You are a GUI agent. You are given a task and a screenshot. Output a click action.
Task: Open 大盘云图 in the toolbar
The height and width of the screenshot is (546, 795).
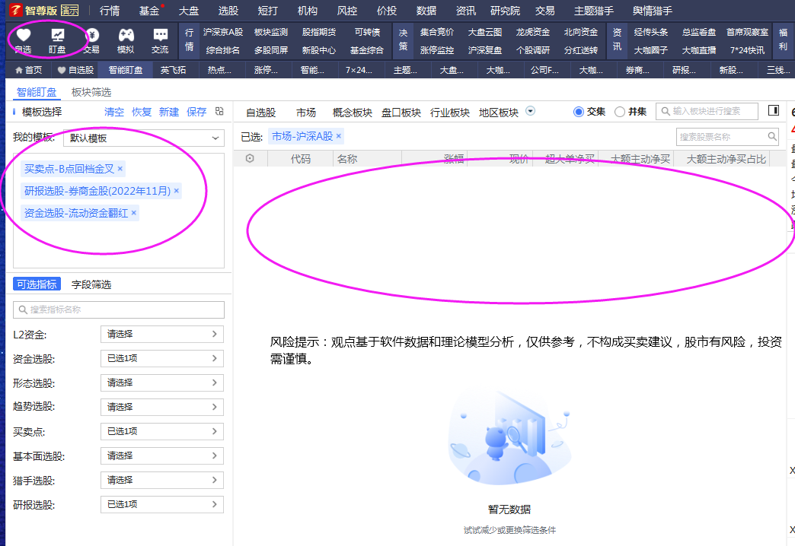pyautogui.click(x=485, y=32)
